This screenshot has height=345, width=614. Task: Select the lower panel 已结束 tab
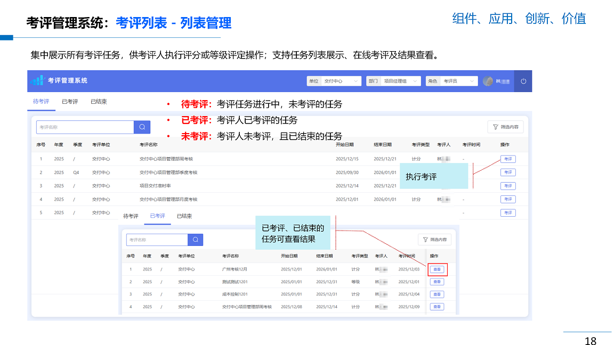pyautogui.click(x=184, y=216)
